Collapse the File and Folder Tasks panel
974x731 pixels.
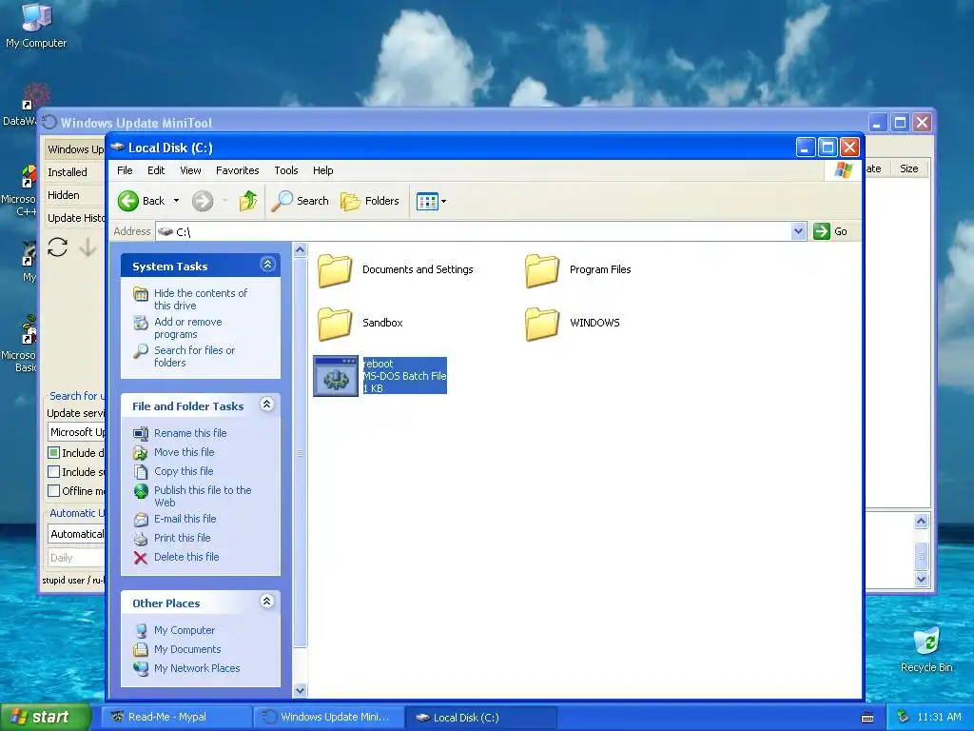tap(267, 405)
